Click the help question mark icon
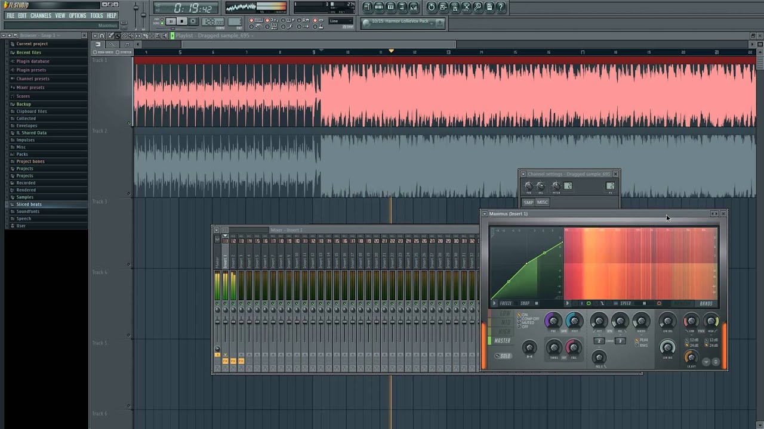Viewport: 764px width, 429px height. pos(501,7)
